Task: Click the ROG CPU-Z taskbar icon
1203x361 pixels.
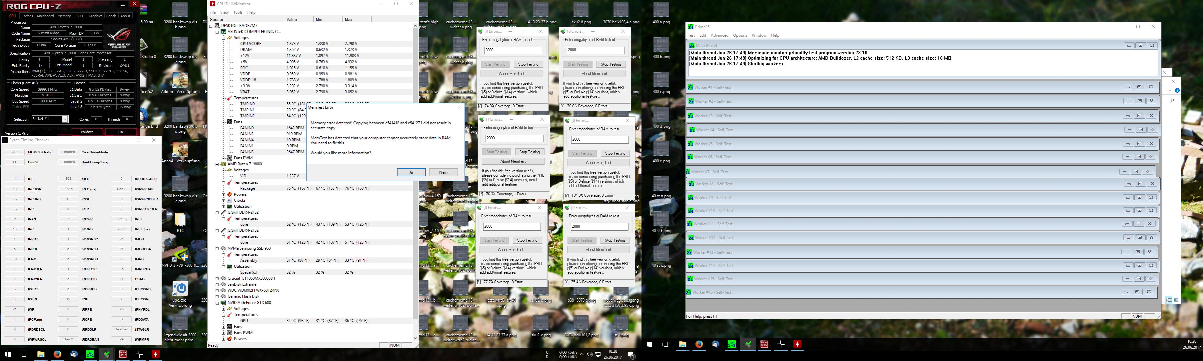Action: pyautogui.click(x=123, y=354)
